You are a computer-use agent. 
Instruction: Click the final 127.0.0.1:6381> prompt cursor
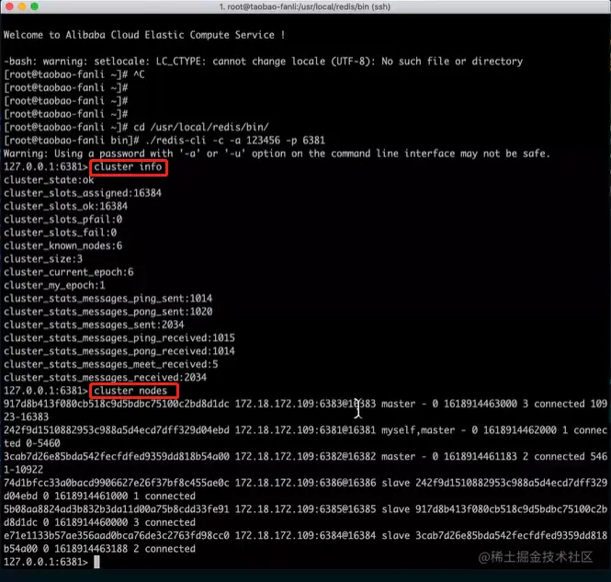tap(96, 562)
